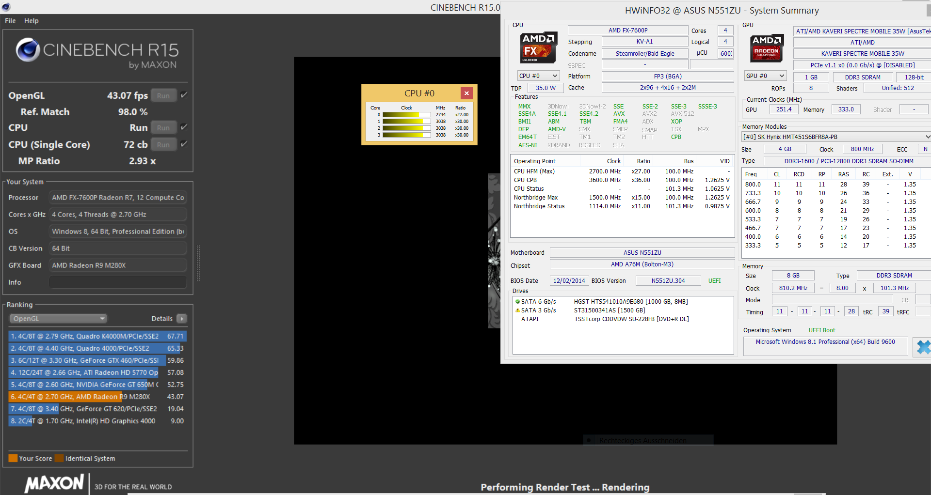Screen dimensions: 931x495
Task: Open the CPU #0 selector dropdown
Action: [539, 76]
